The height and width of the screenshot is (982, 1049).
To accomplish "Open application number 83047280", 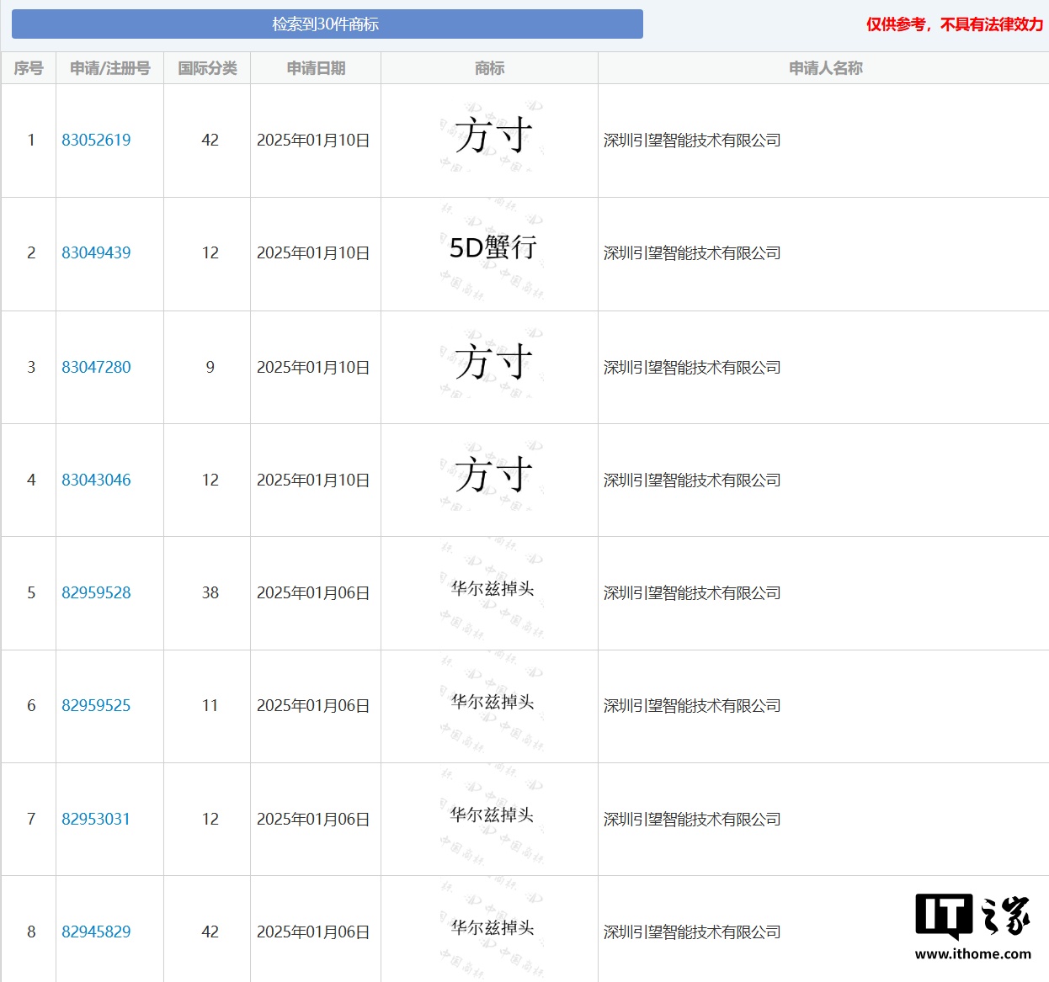I will (96, 368).
